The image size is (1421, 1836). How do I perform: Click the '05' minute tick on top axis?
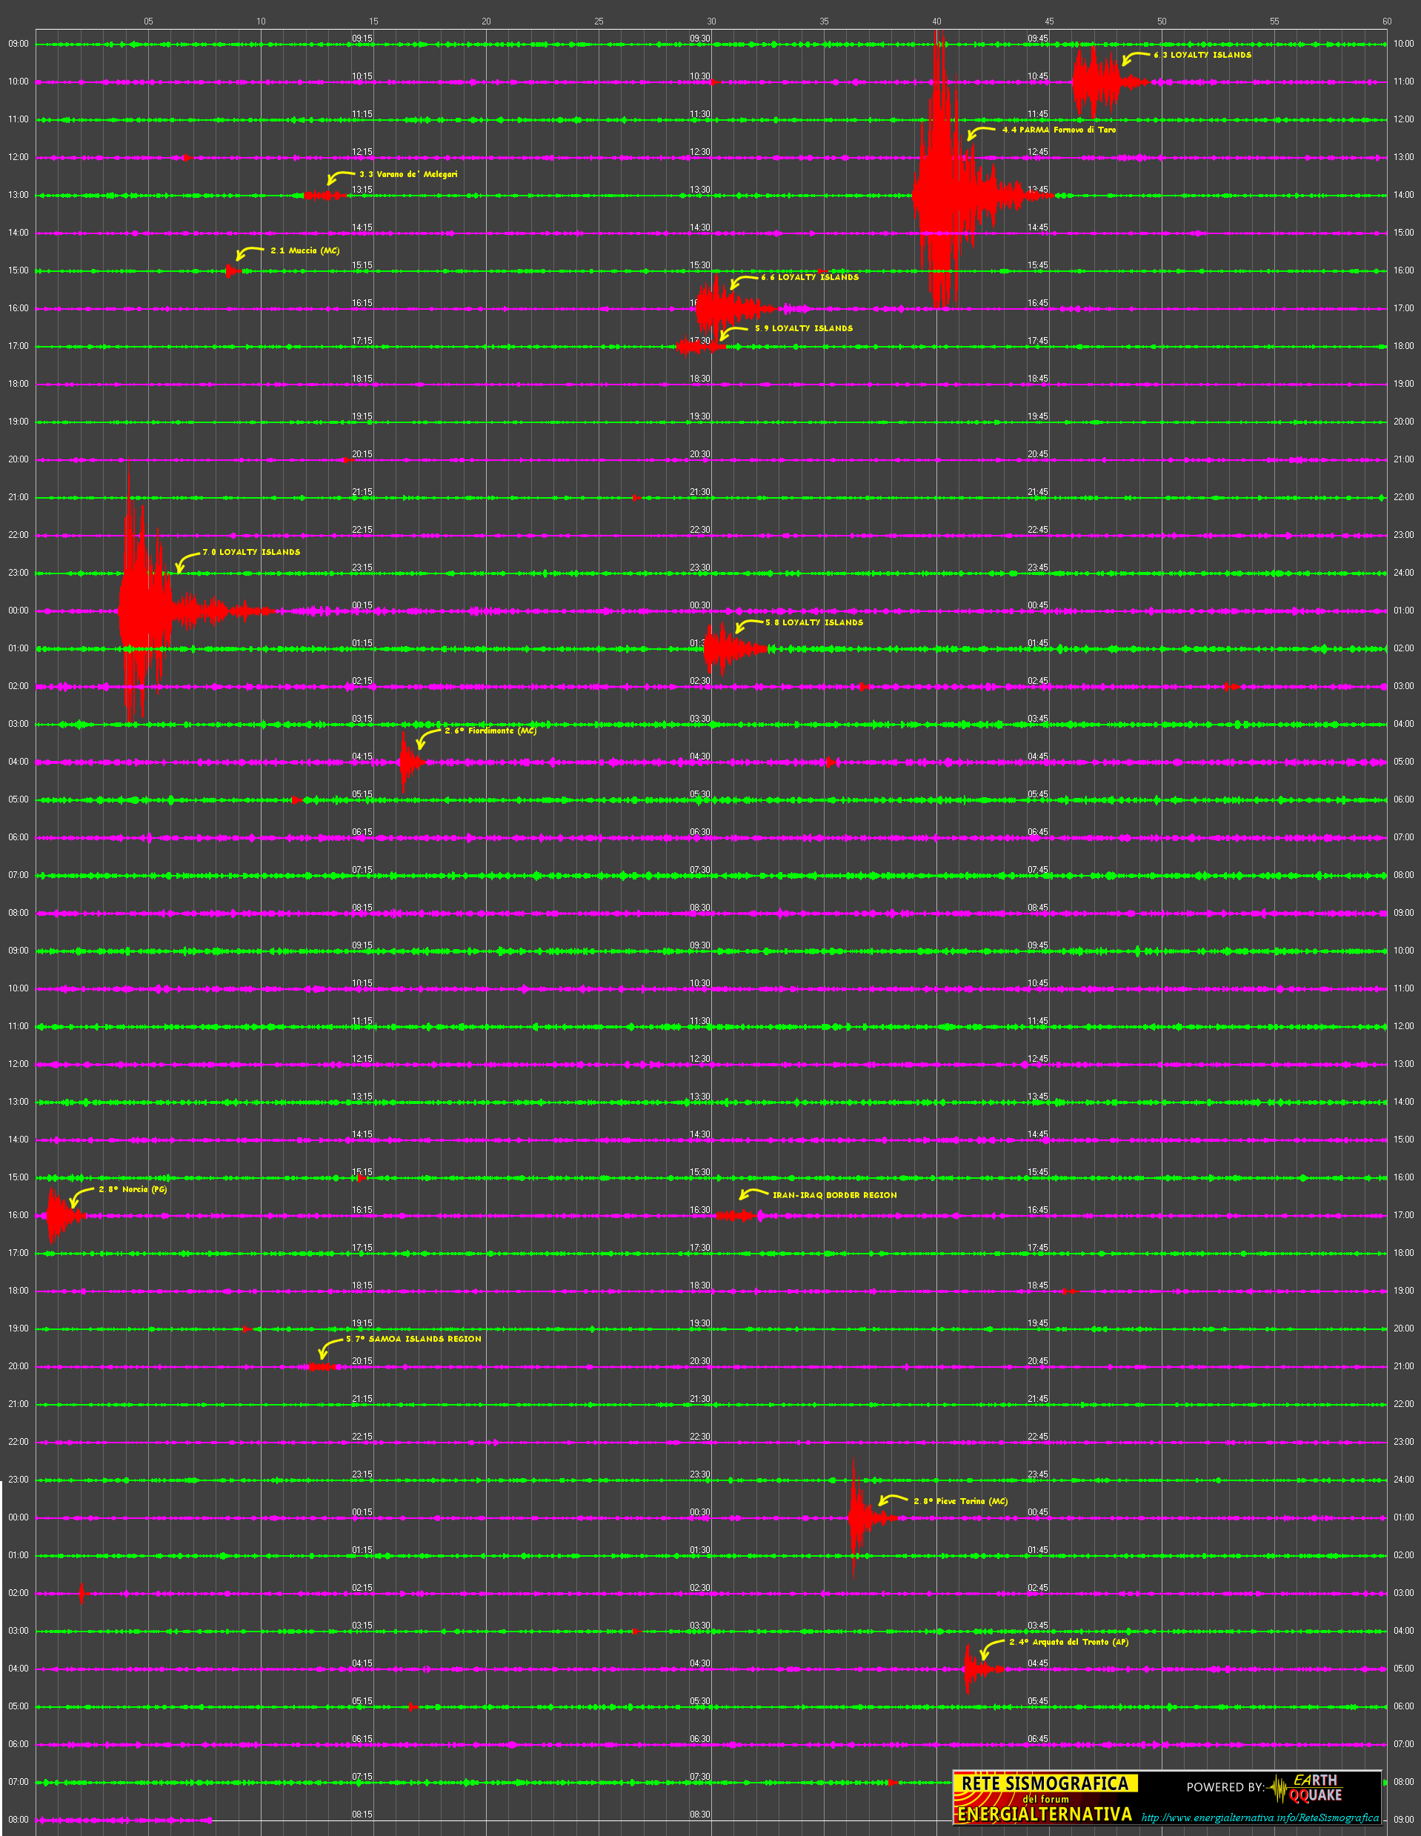pos(148,21)
